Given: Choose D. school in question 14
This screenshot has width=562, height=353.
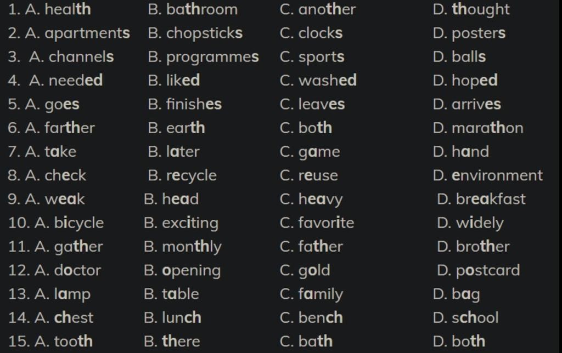Looking at the screenshot, I should (465, 317).
